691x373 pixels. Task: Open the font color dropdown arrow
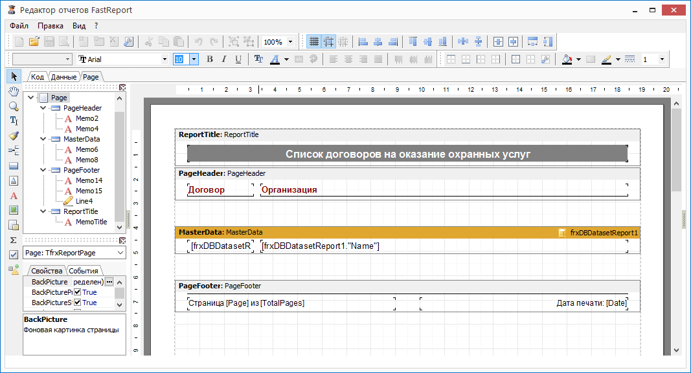pos(286,59)
